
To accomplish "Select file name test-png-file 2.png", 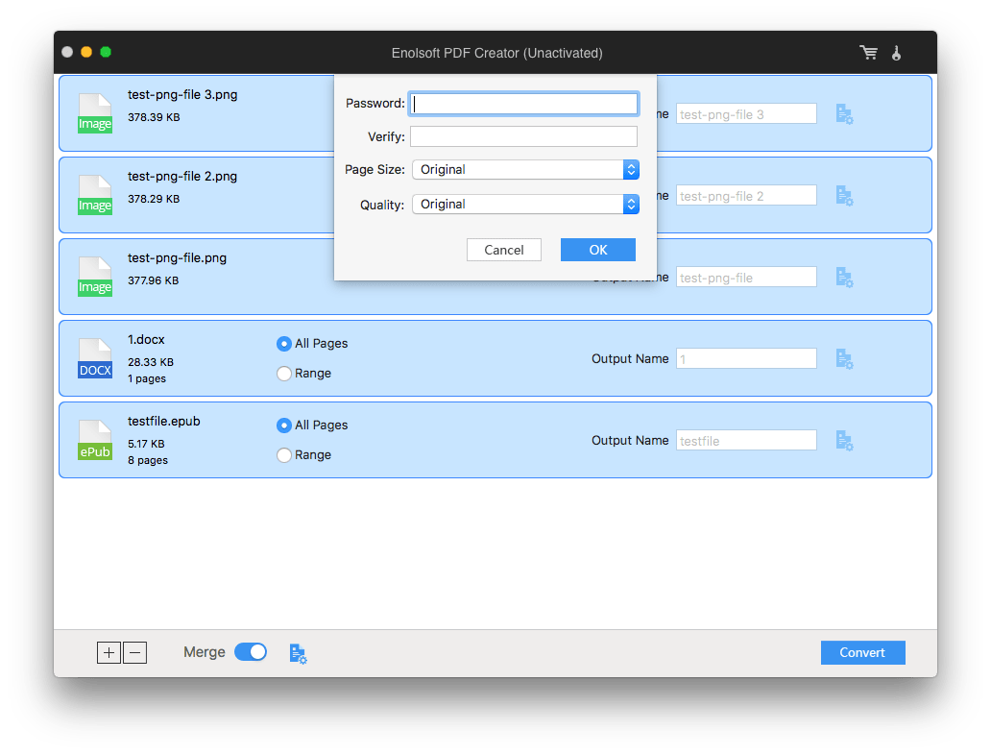I will (182, 177).
